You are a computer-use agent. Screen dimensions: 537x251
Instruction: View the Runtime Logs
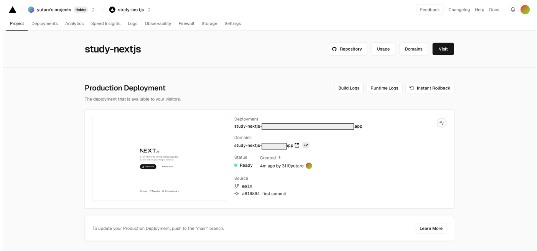coord(384,88)
